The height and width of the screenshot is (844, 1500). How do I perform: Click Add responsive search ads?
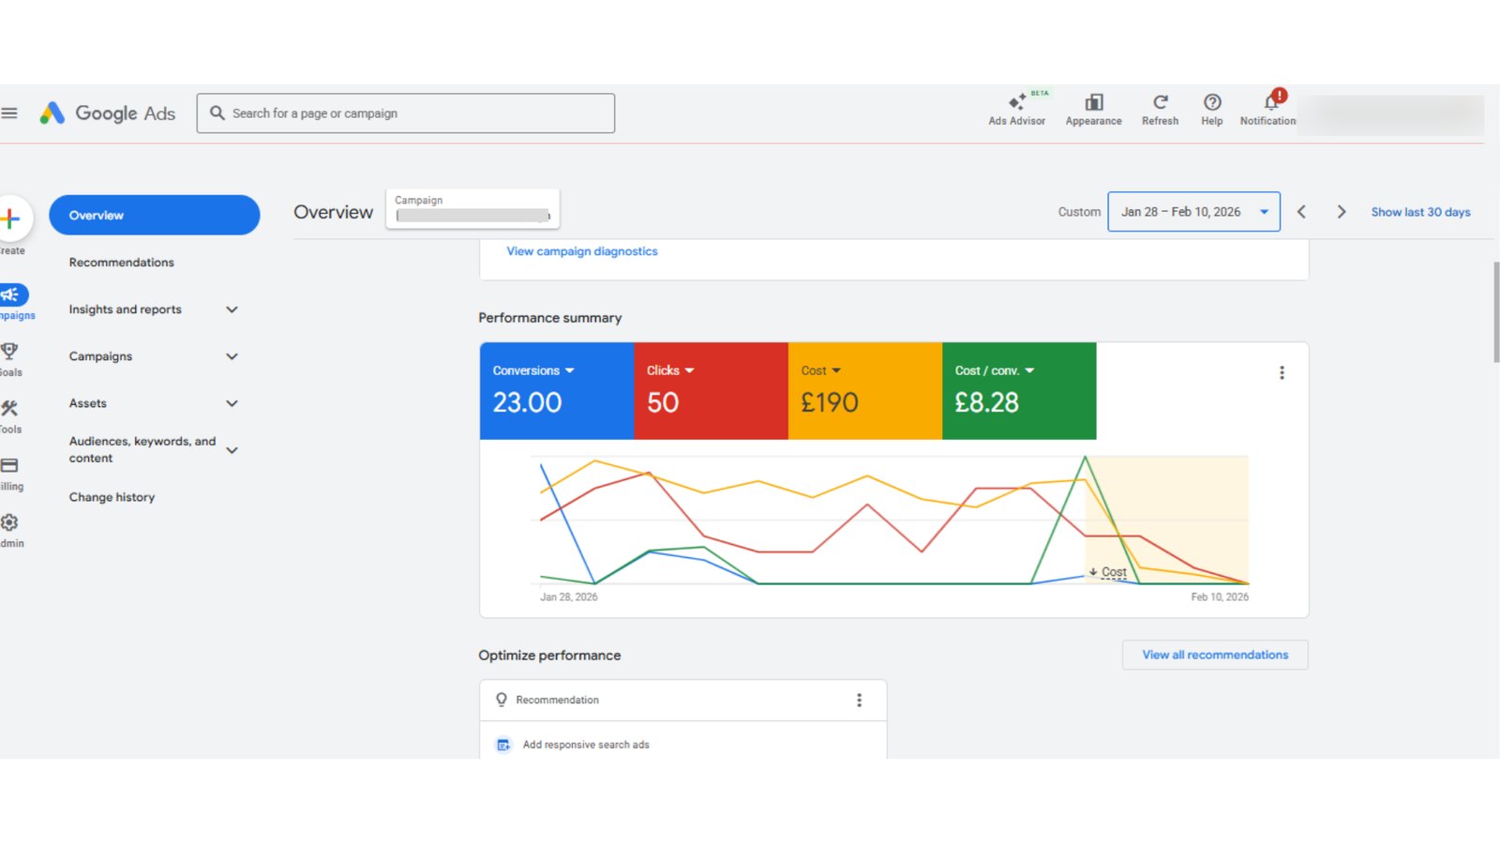(x=586, y=745)
